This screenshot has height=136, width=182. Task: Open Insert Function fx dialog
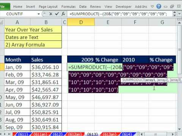63,14
